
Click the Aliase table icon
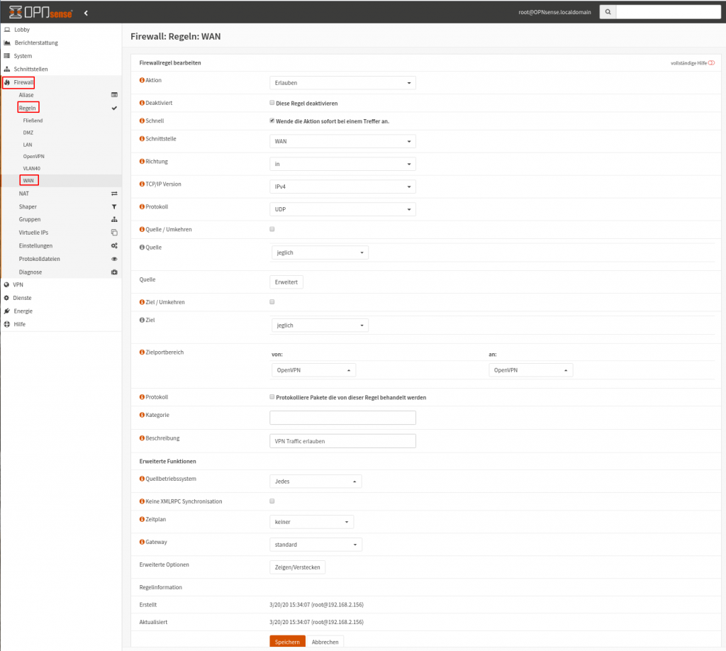113,94
